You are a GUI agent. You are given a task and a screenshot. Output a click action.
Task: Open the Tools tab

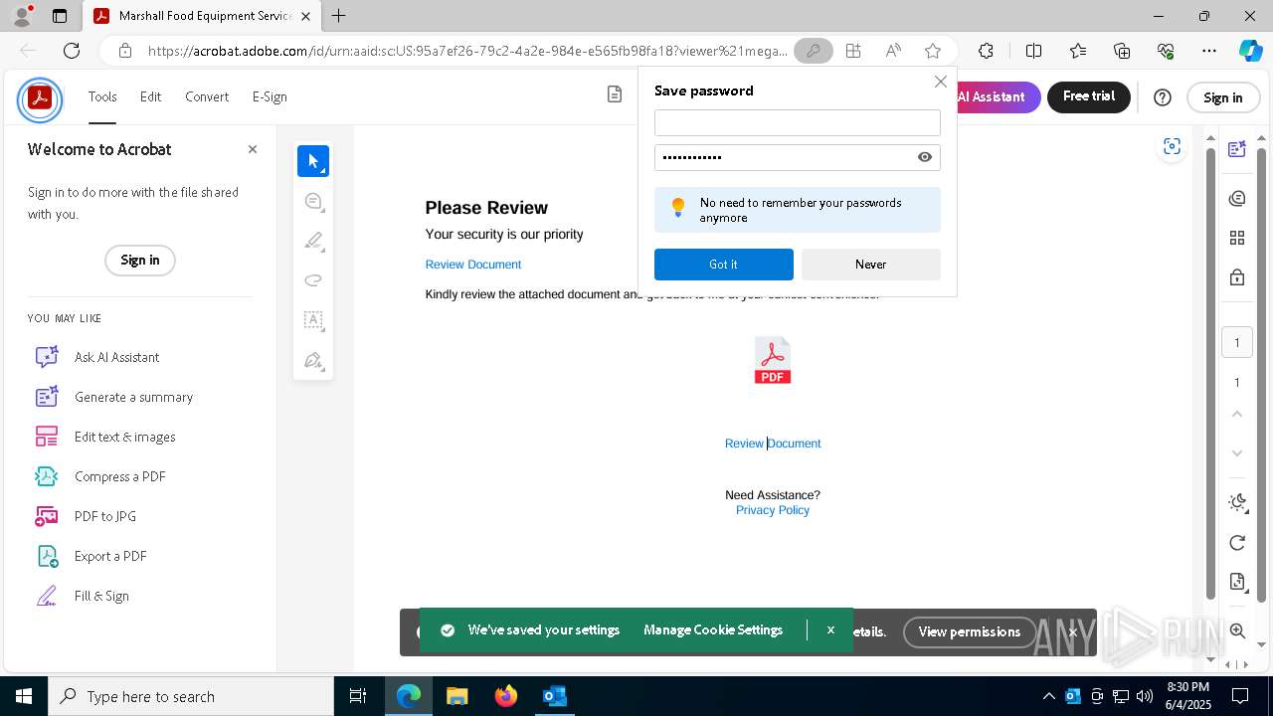(102, 96)
